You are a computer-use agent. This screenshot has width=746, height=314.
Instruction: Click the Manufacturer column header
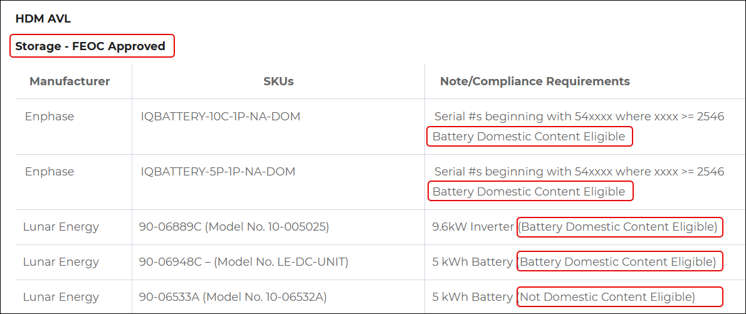[70, 81]
